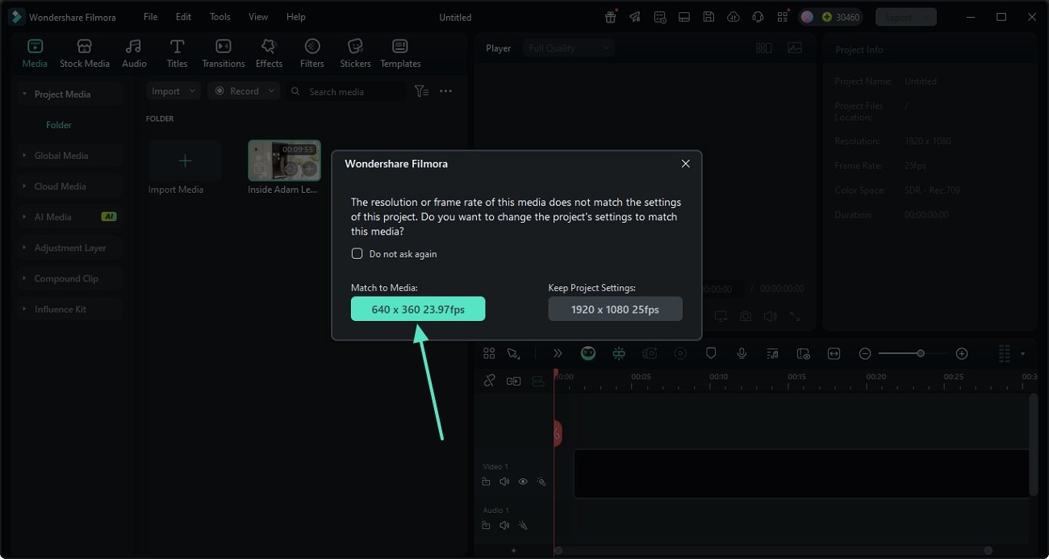The image size is (1049, 559).
Task: Open the Templates tab
Action: click(x=400, y=53)
